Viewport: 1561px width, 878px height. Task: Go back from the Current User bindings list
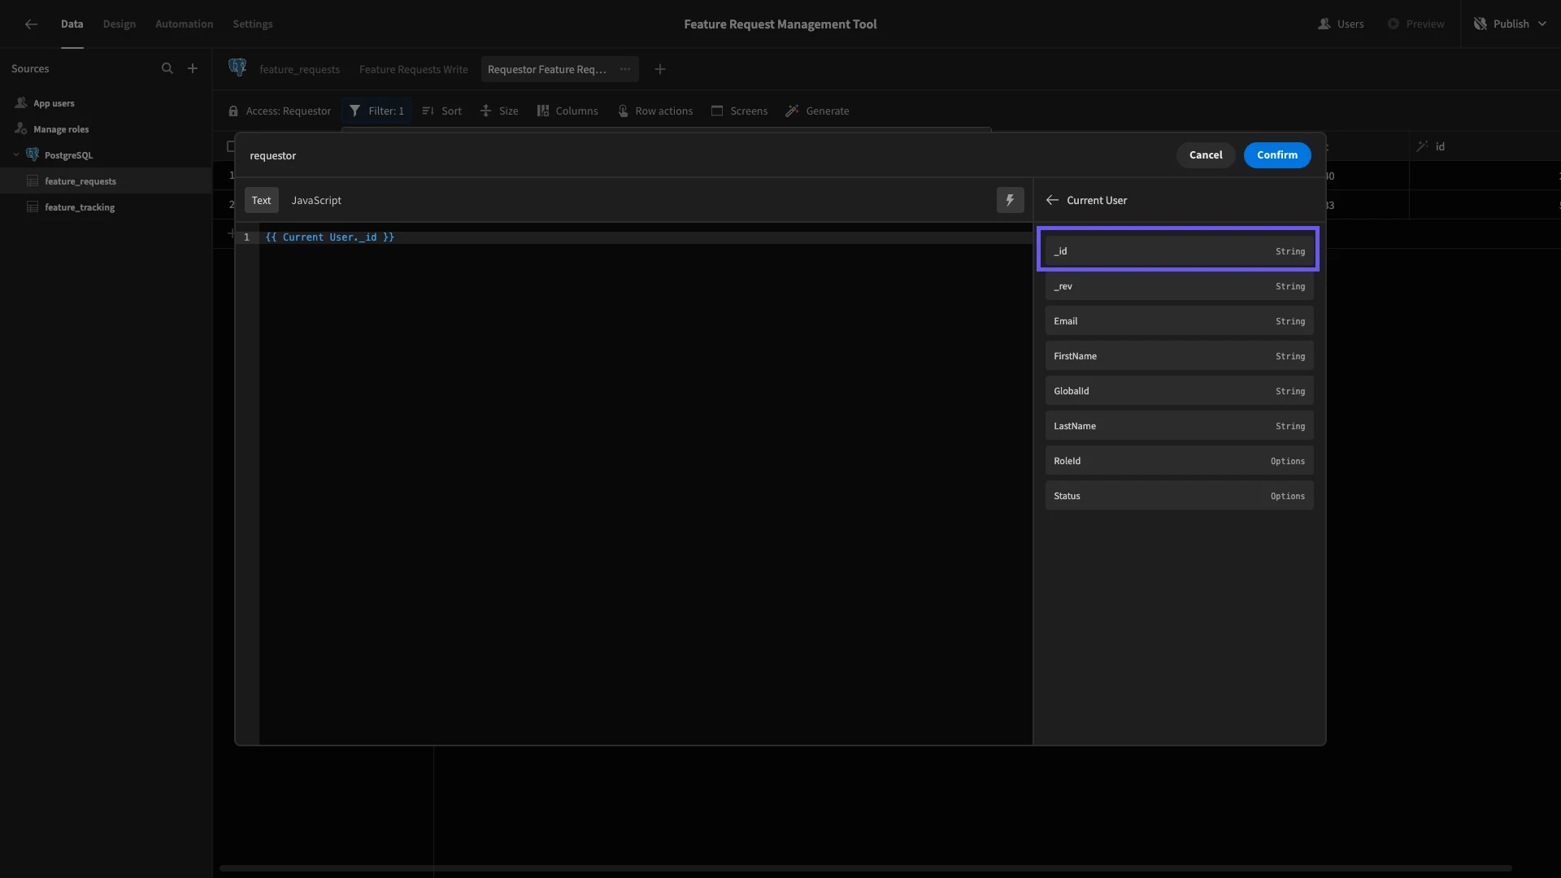tap(1052, 200)
